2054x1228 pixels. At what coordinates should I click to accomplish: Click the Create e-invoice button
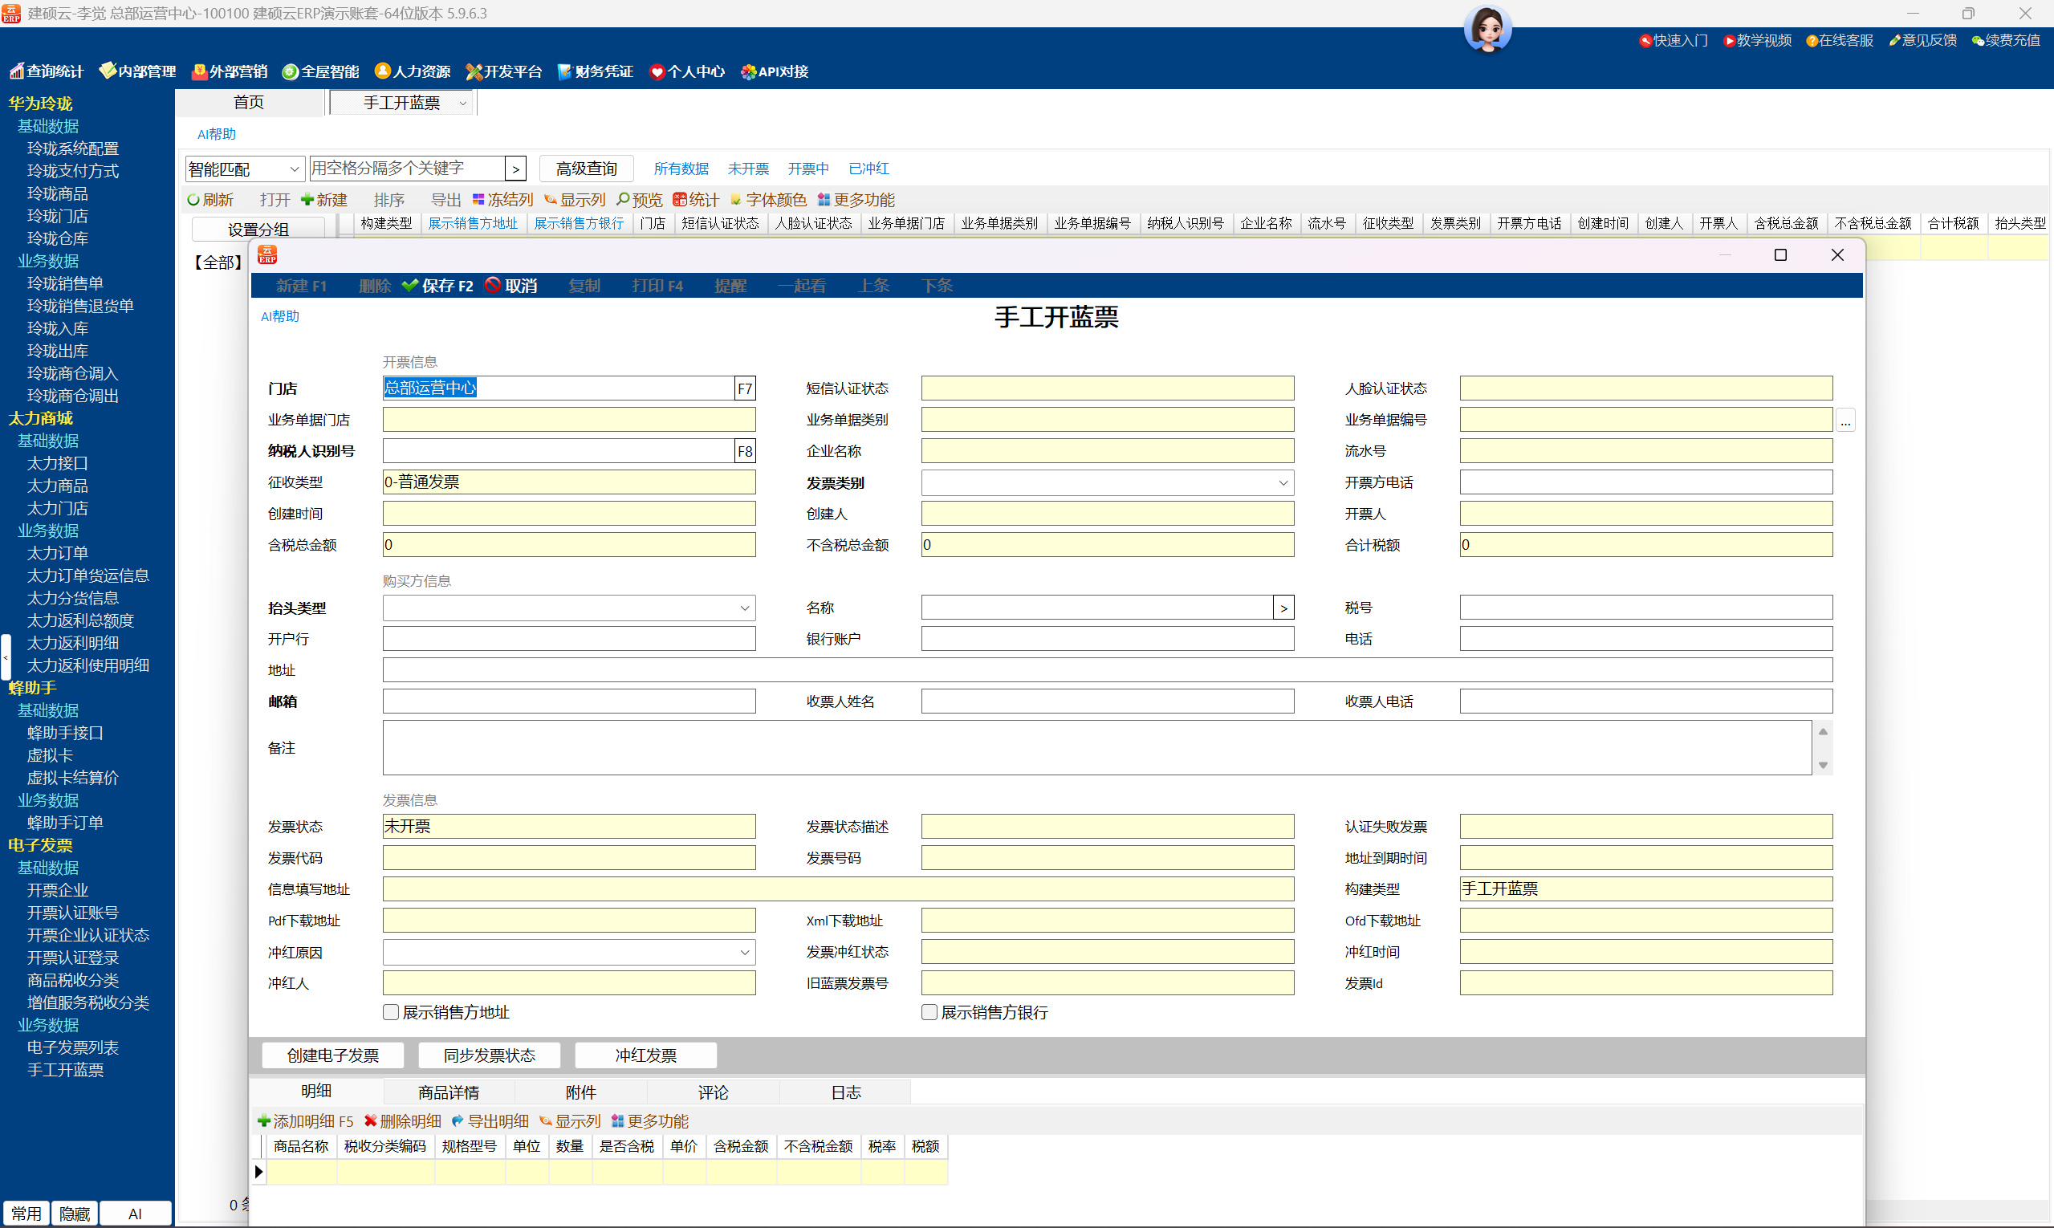pos(332,1055)
